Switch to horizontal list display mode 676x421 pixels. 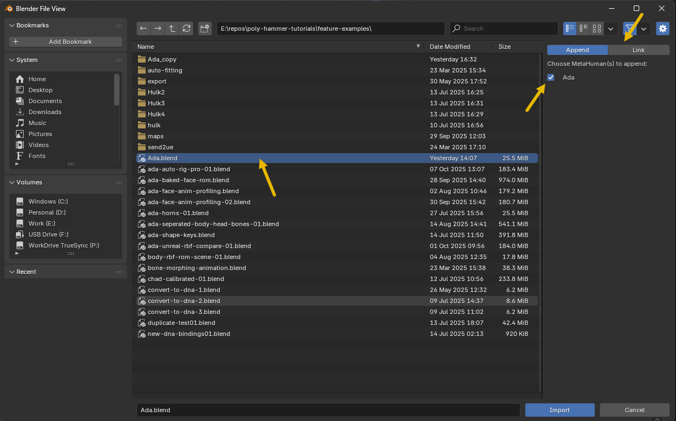(583, 29)
